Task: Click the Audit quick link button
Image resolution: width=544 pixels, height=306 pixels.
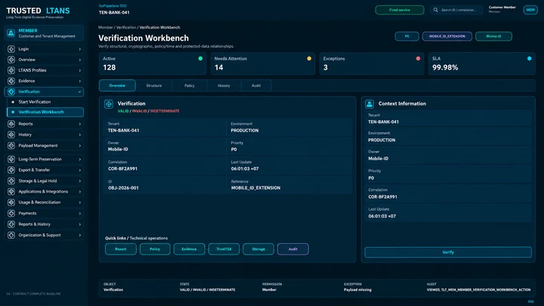Action: tap(293, 249)
